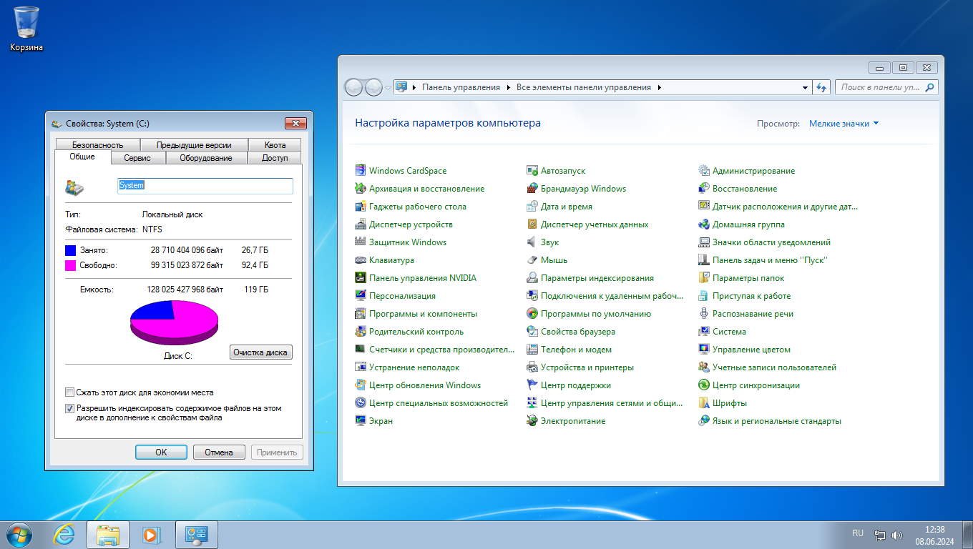Open the Windows Firewall icon
Image resolution: width=973 pixels, height=549 pixels.
point(532,189)
